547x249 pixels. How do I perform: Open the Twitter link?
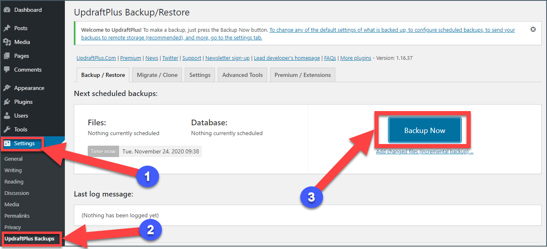pyautogui.click(x=170, y=58)
